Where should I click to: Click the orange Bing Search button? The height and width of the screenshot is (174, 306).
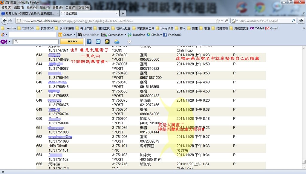[65, 35]
